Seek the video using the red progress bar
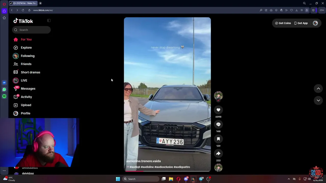The height and width of the screenshot is (183, 326). tap(167, 171)
